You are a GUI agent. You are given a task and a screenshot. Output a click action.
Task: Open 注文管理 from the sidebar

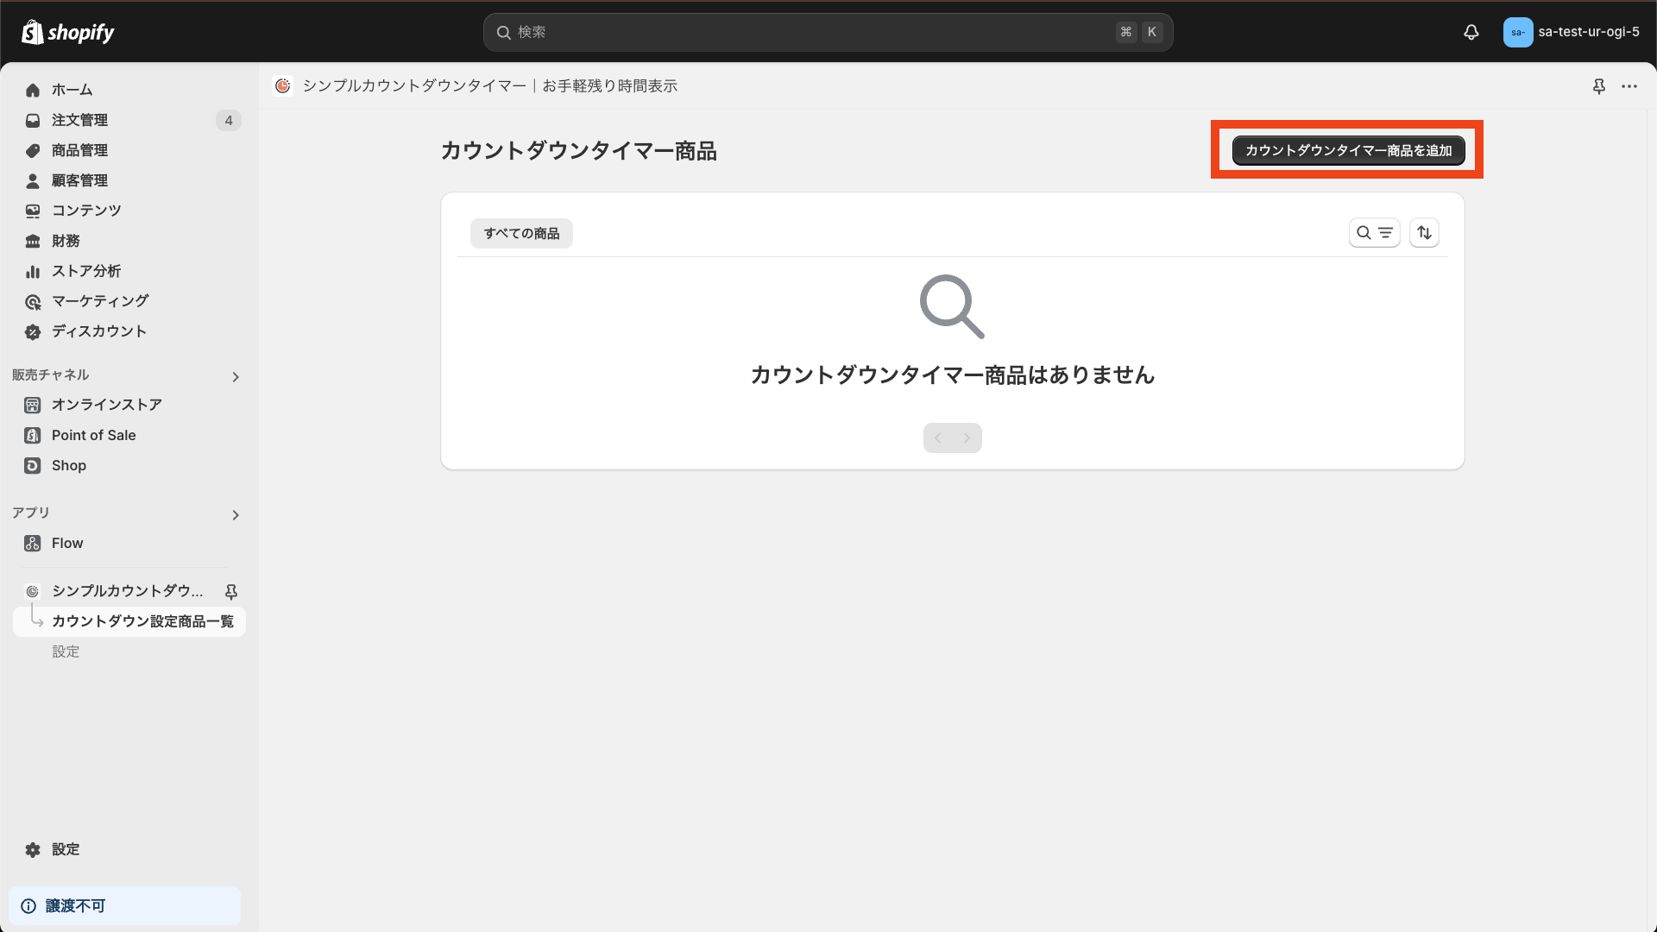(79, 120)
